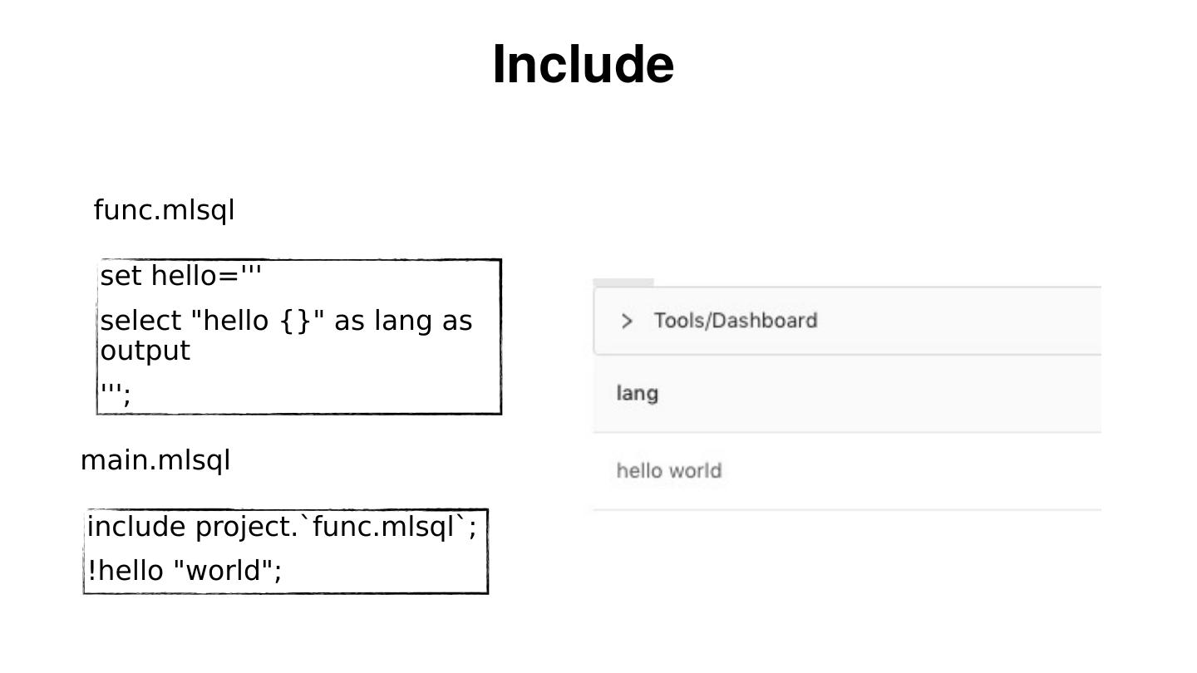Click the closing ''' ; line in func.mlsql
The width and height of the screenshot is (1197, 673).
tap(116, 393)
